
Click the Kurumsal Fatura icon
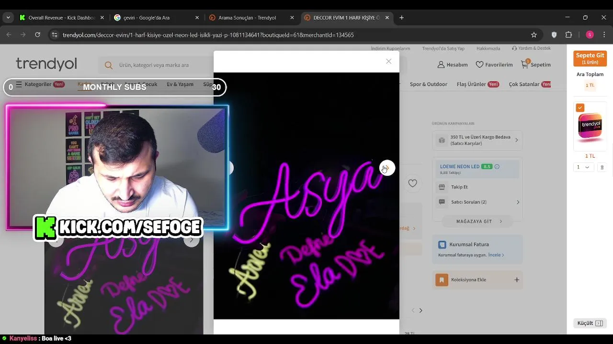(442, 245)
